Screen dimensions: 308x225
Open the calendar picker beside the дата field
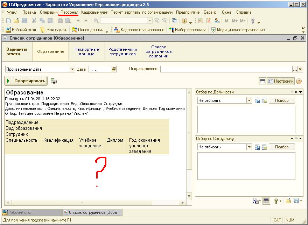114,69
